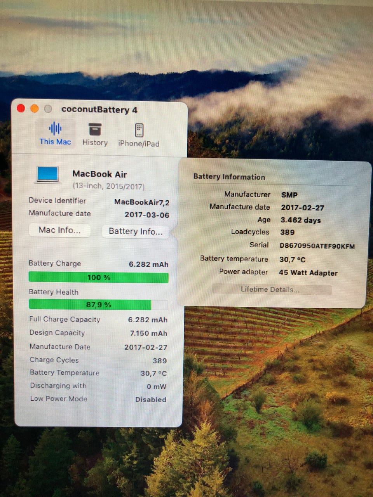Select the Age value 3.462 days
This screenshot has width=373, height=497.
(301, 220)
